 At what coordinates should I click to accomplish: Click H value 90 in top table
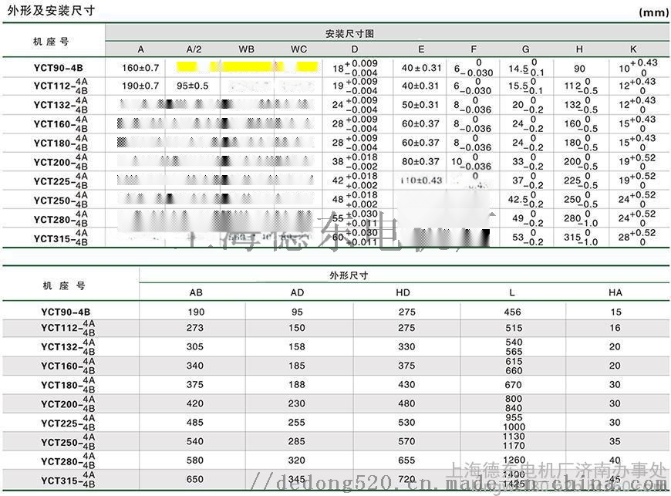point(579,69)
